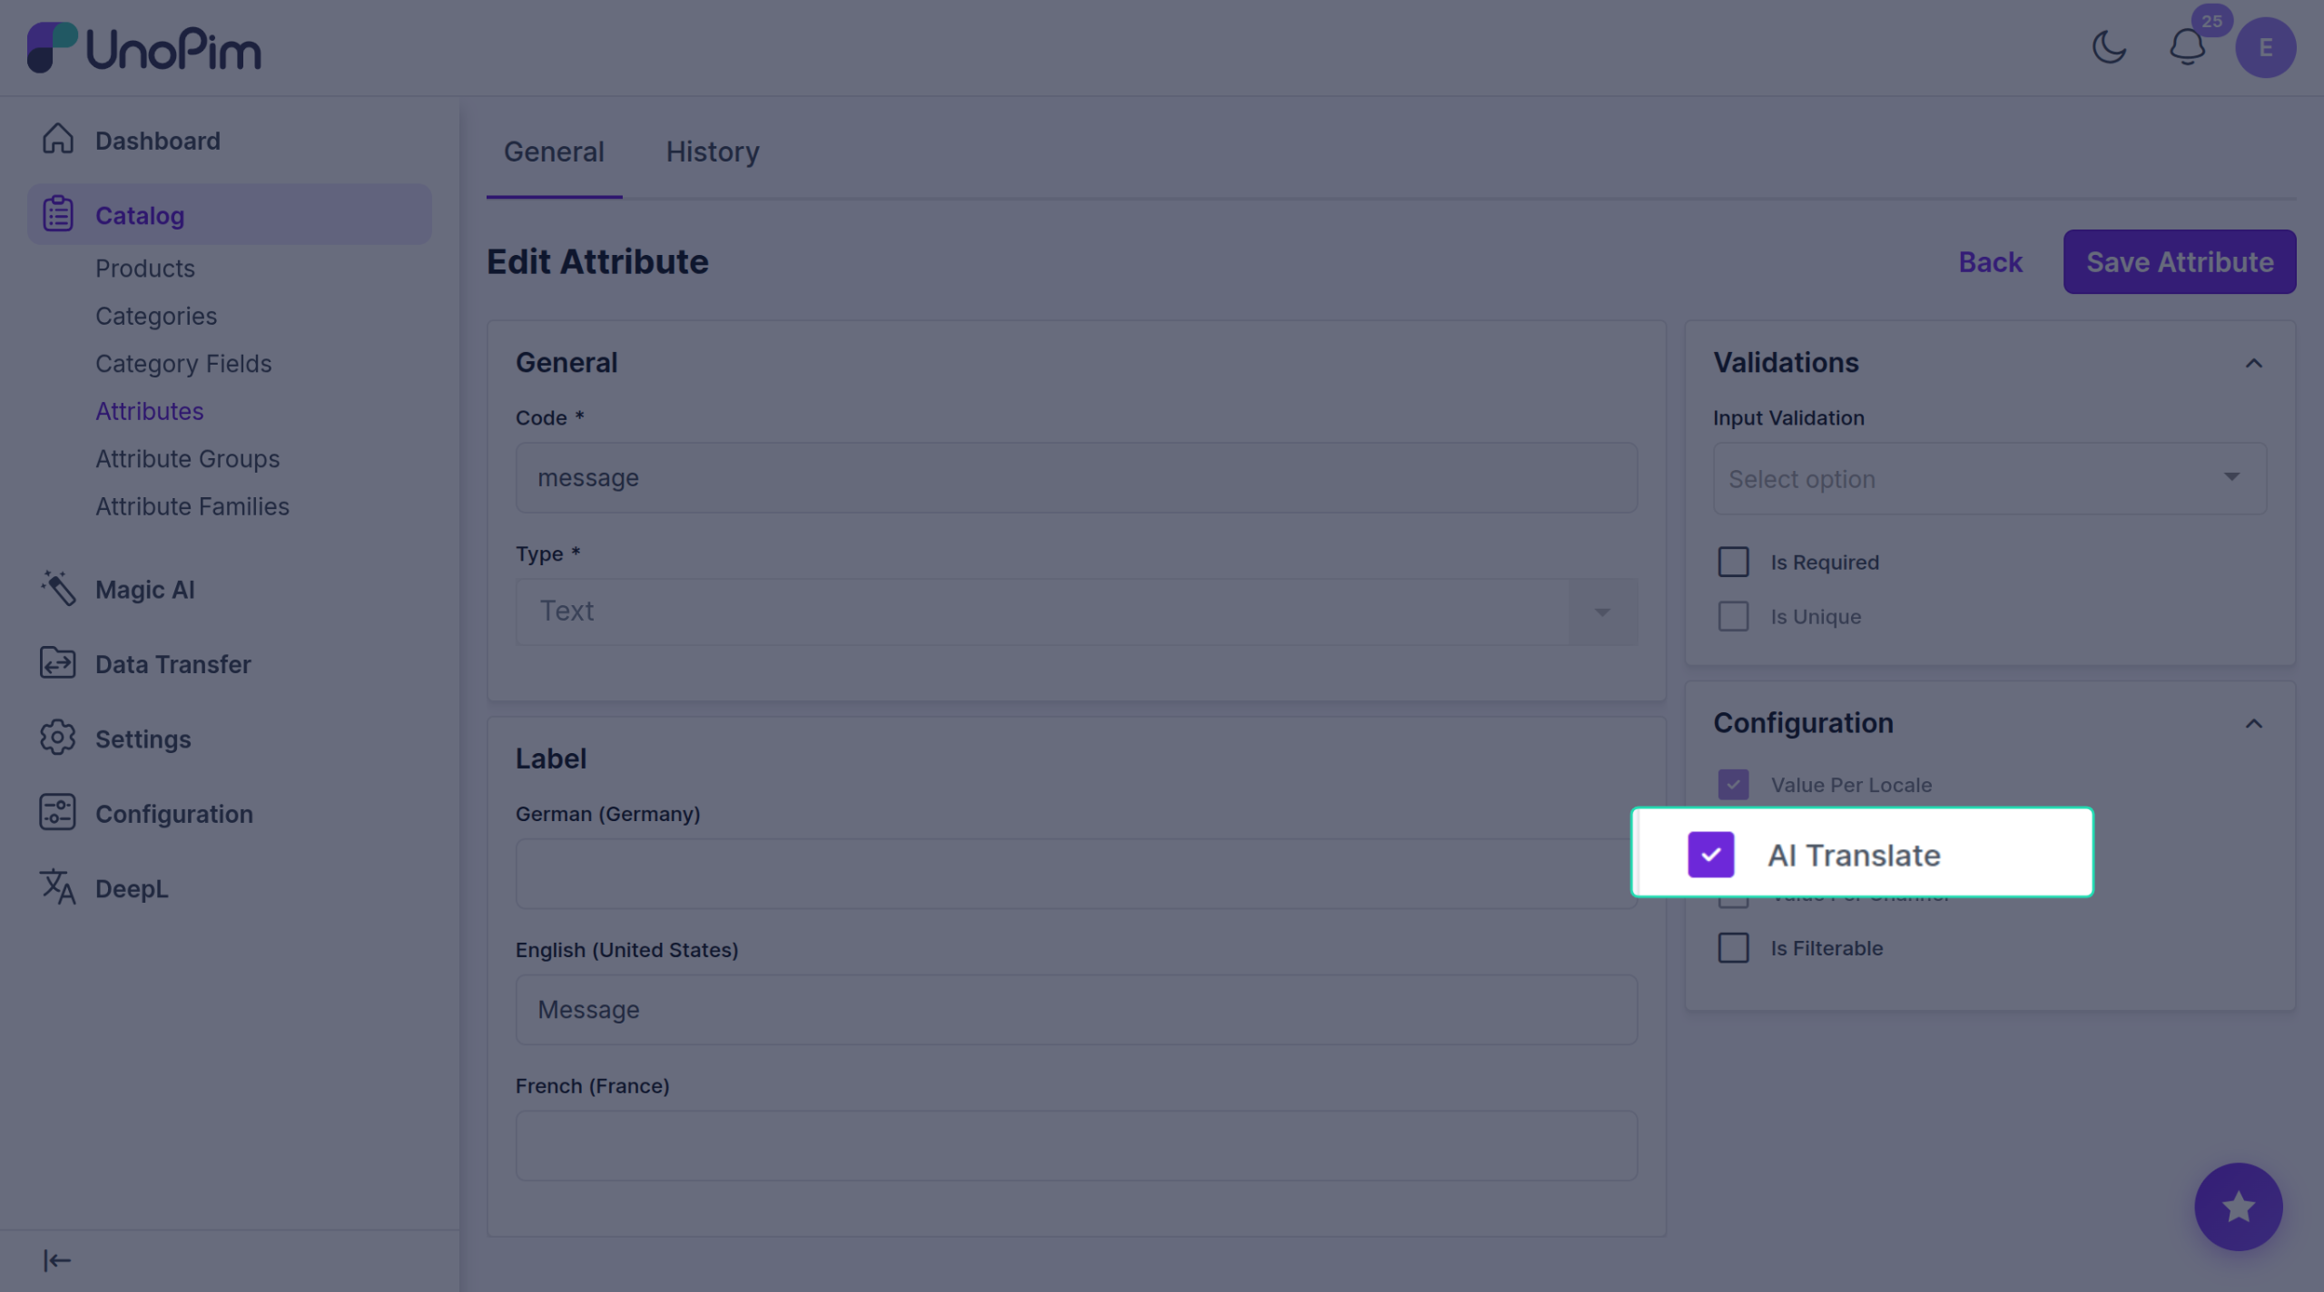The image size is (2324, 1292).
Task: Click the Code input field
Action: pos(1076,477)
